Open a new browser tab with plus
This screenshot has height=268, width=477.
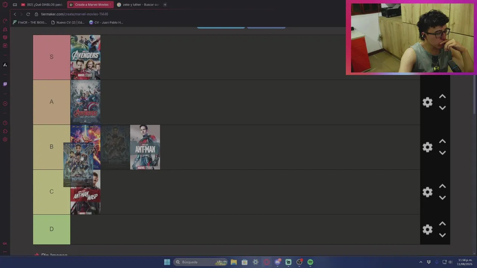pos(165,4)
